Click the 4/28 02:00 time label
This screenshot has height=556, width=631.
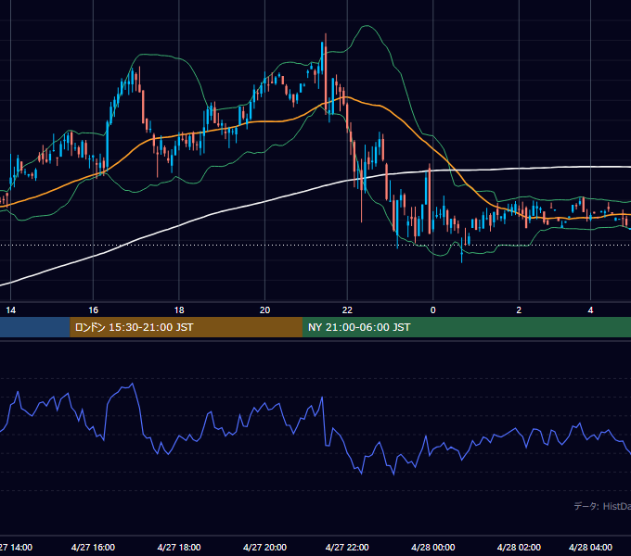519,547
